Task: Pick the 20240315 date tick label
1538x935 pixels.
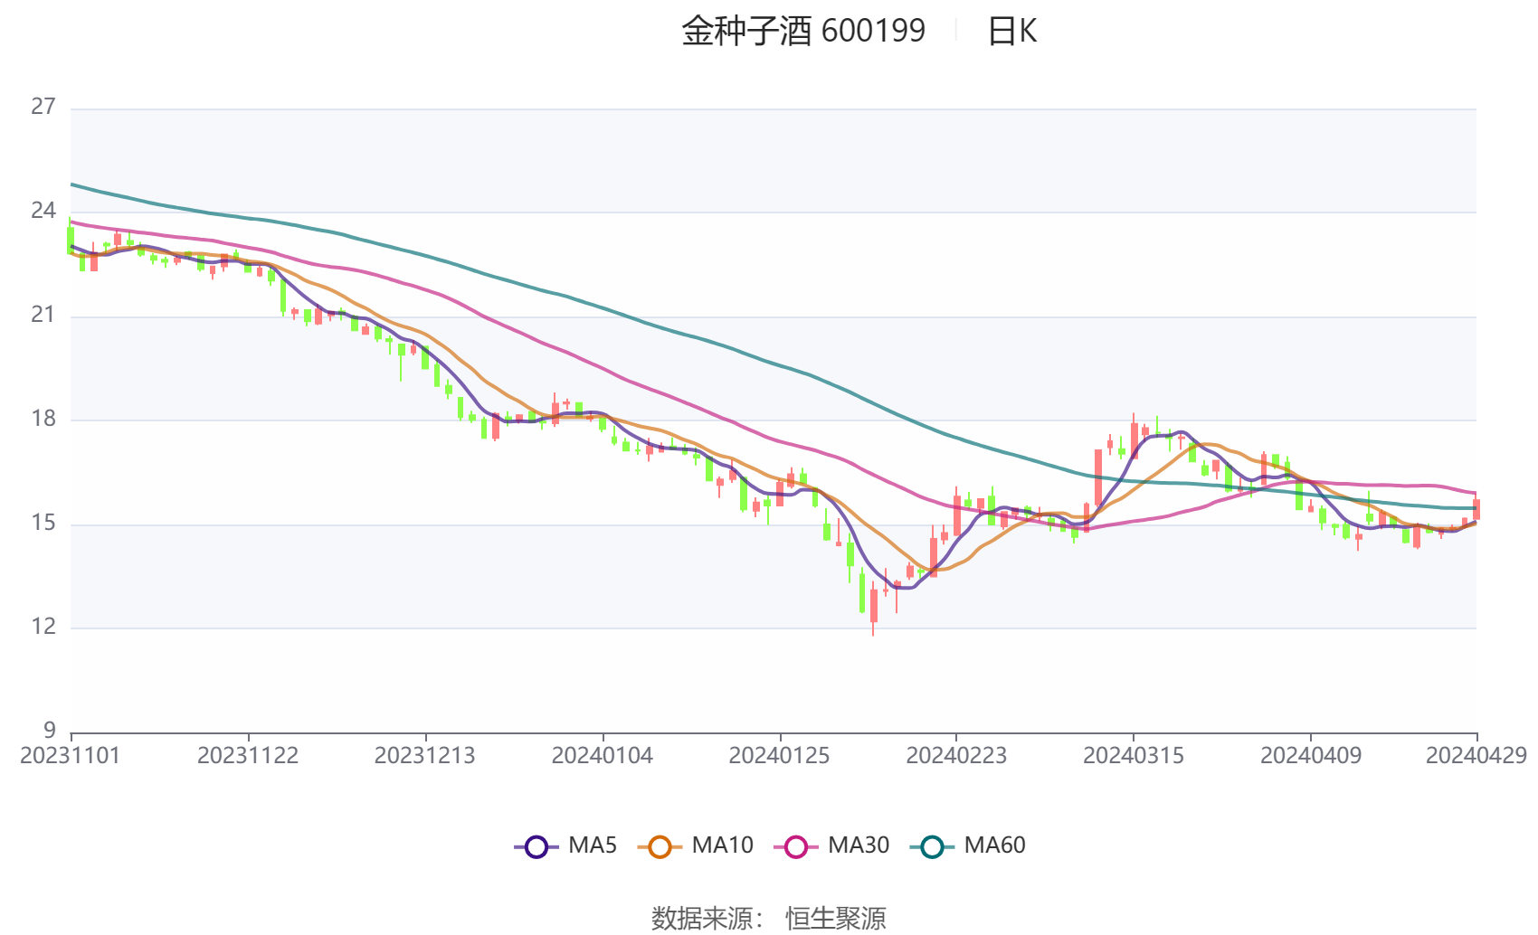Action: (1134, 756)
